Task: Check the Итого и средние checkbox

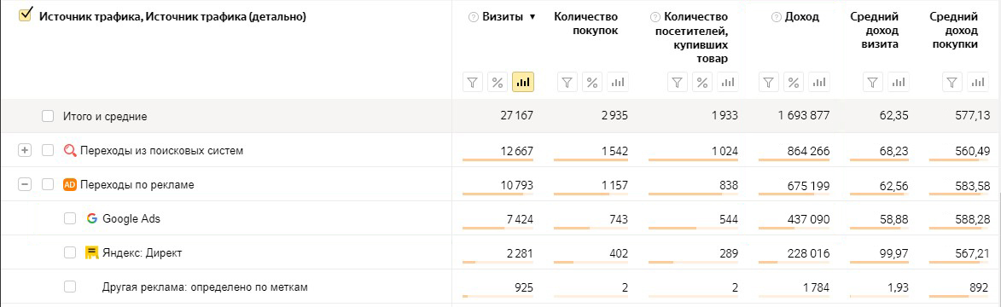Action: (48, 116)
